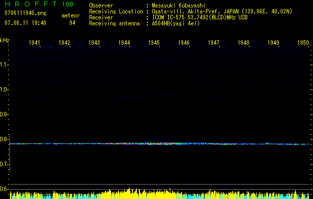Click the date stamp 07.06.11 19:40
The image size is (313, 199).
(25, 23)
